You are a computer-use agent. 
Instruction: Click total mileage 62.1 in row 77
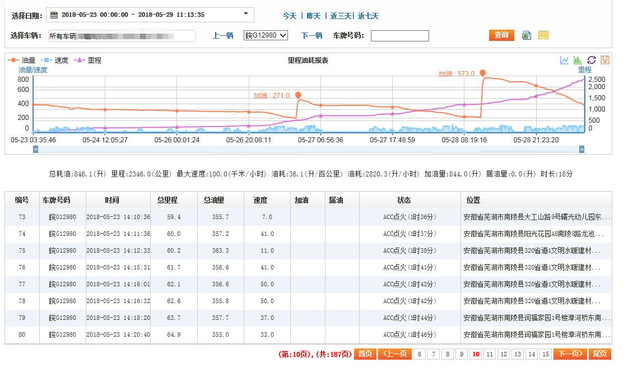[174, 284]
